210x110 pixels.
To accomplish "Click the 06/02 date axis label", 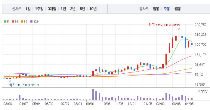I will (x=49, y=104).
